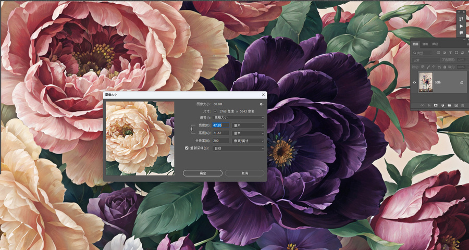This screenshot has width=469, height=250.
Task: Create new fill or adjustment layer icon
Action: pyautogui.click(x=442, y=105)
